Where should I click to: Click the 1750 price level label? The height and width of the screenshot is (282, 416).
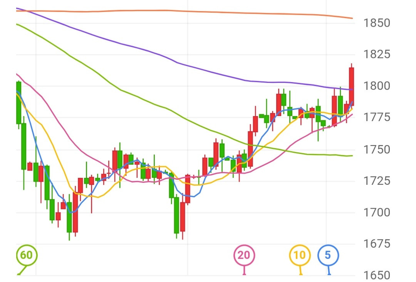tap(377, 149)
